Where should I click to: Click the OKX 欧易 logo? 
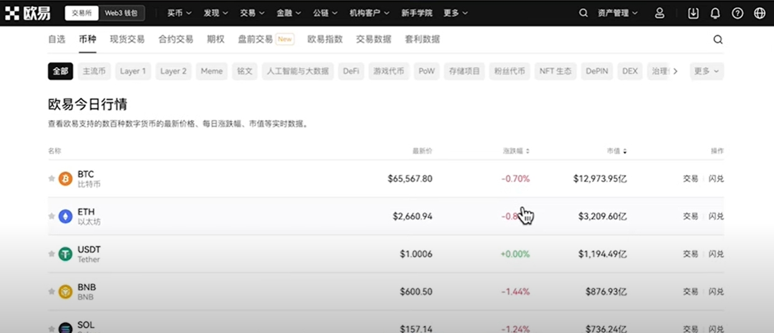click(x=27, y=13)
